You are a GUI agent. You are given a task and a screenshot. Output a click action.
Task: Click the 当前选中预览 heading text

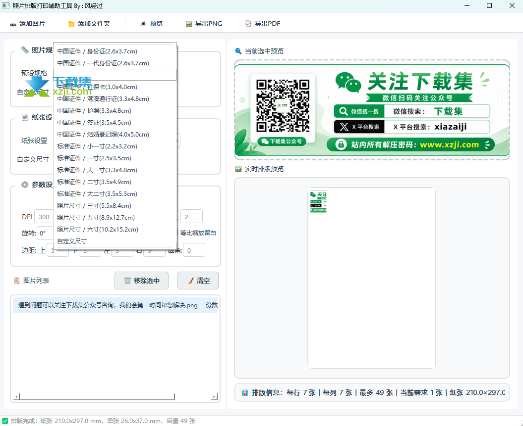(x=264, y=51)
